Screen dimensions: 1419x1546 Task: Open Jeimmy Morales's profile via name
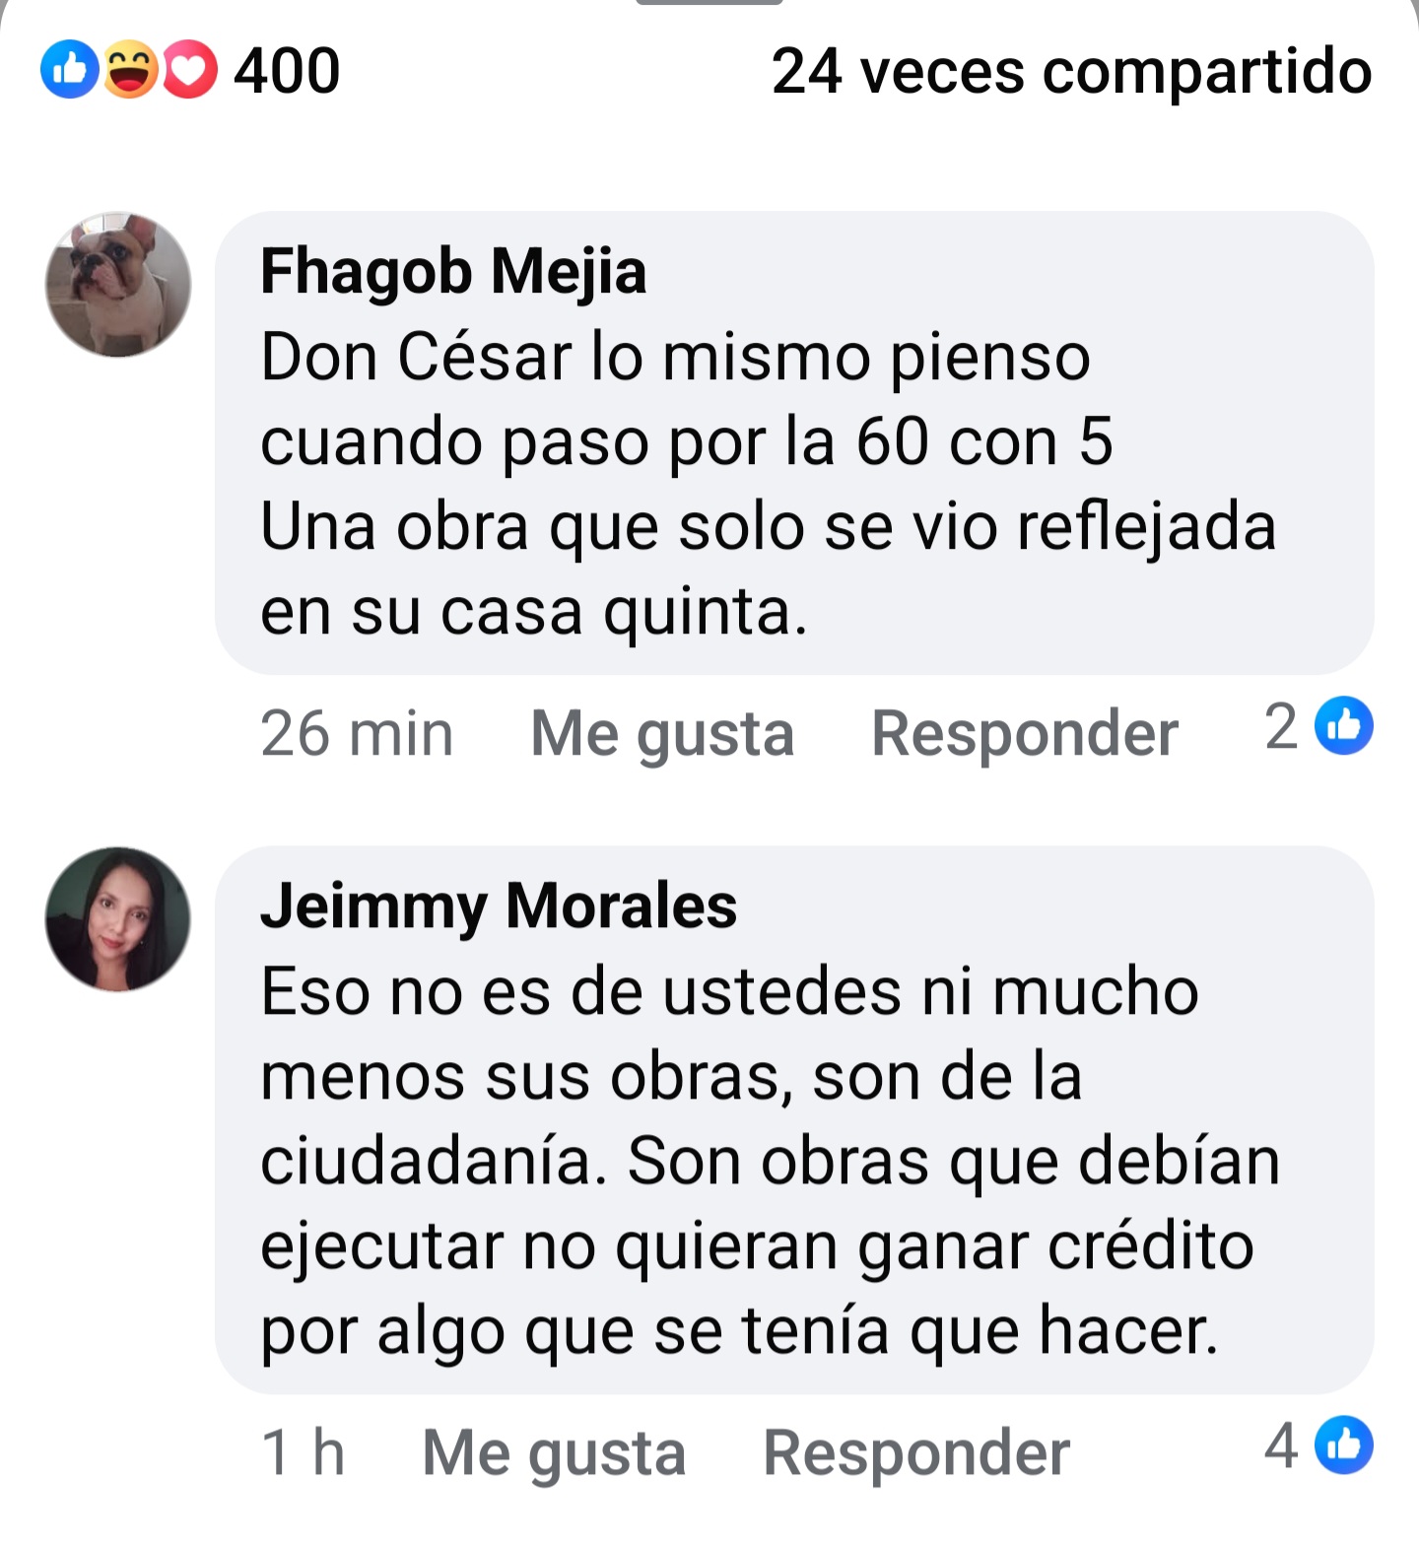[x=499, y=906]
